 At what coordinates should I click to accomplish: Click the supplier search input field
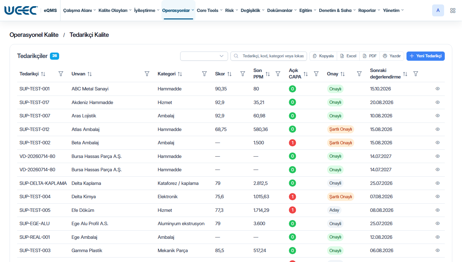tap(269, 56)
